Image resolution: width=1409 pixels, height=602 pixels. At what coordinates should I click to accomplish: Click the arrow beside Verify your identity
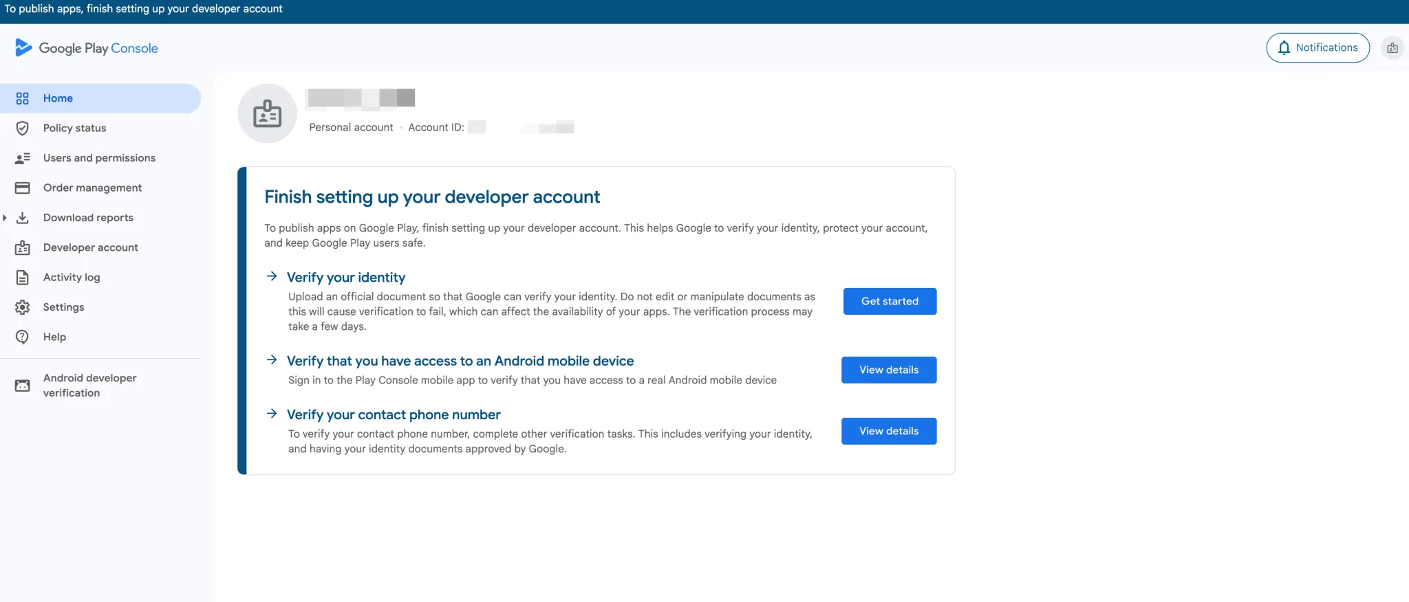click(272, 276)
